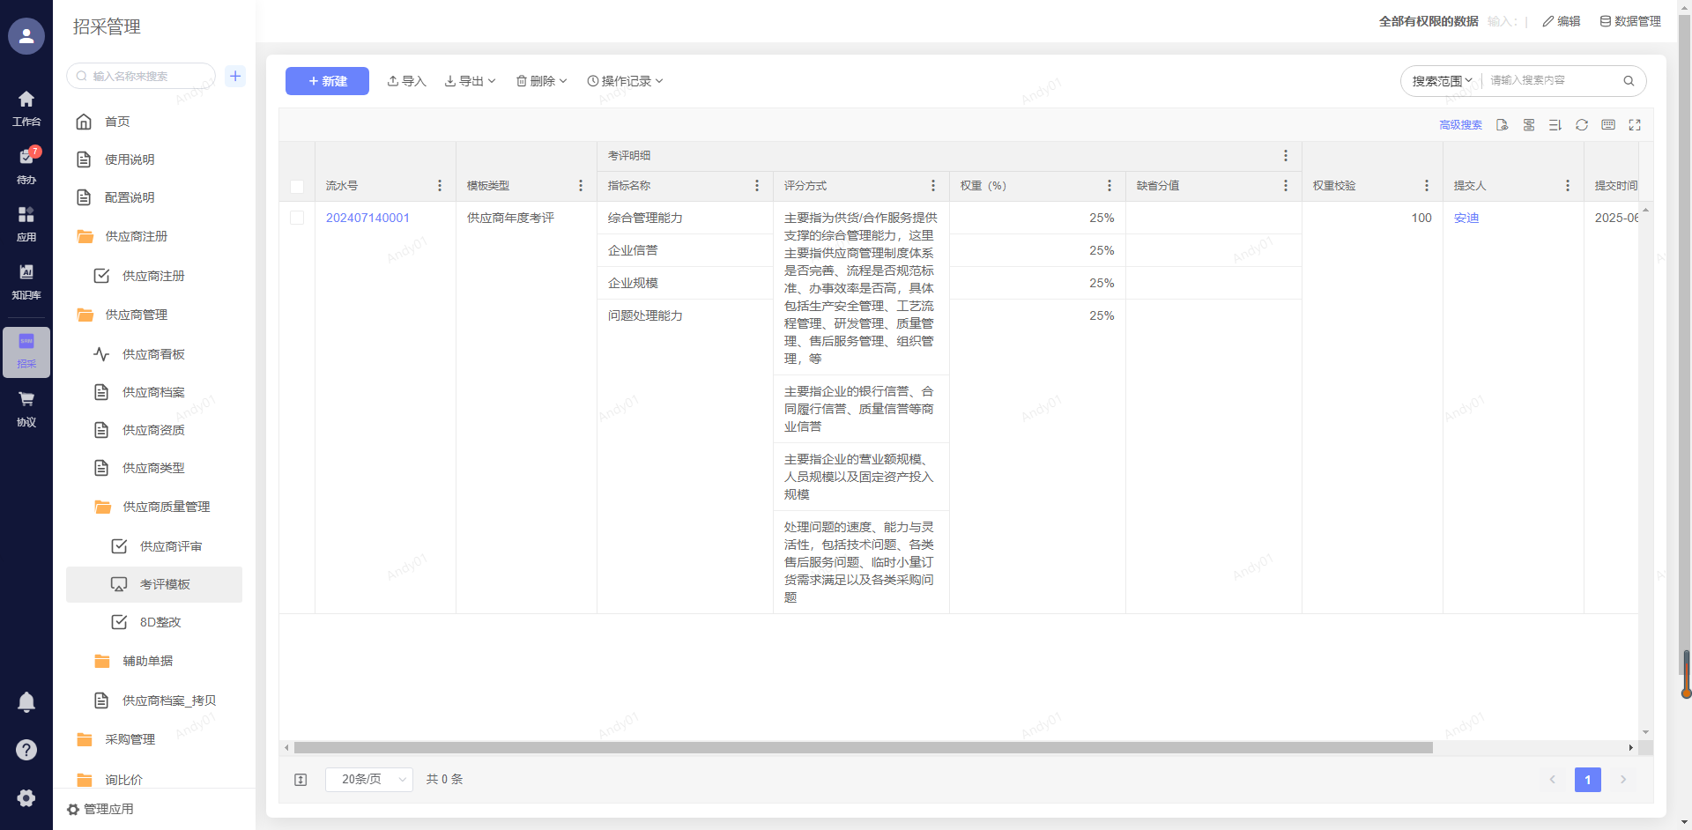Click the horizontal table scrollbar

click(863, 748)
